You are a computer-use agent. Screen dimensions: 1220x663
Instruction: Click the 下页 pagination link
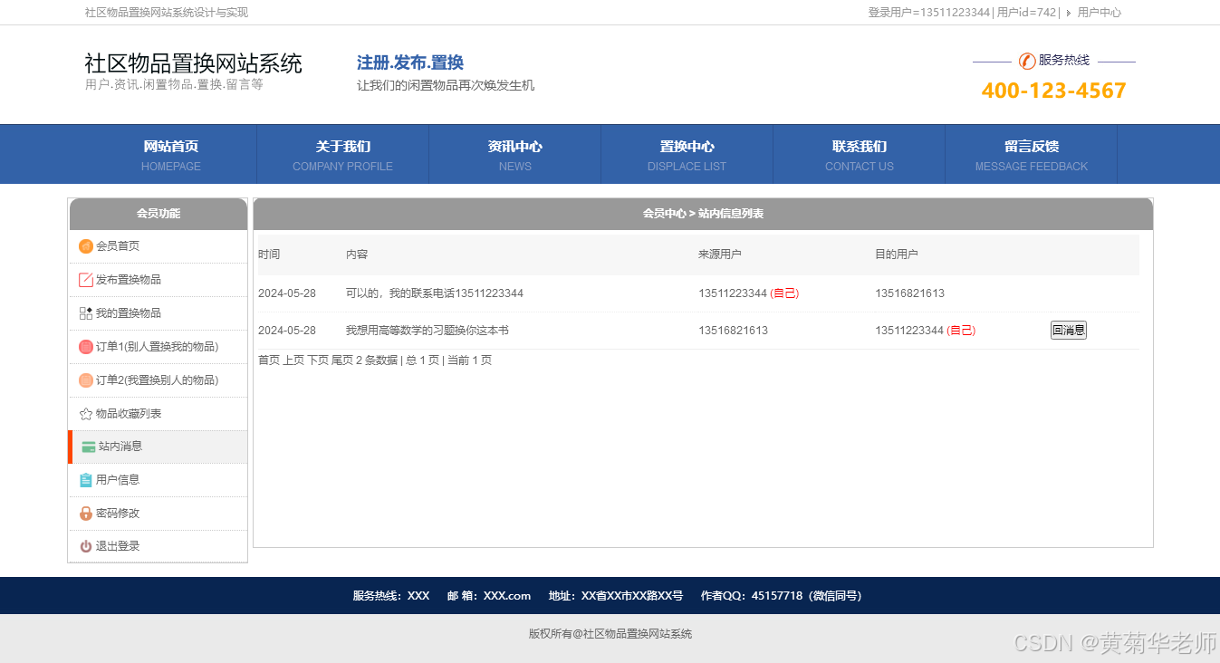coord(318,360)
